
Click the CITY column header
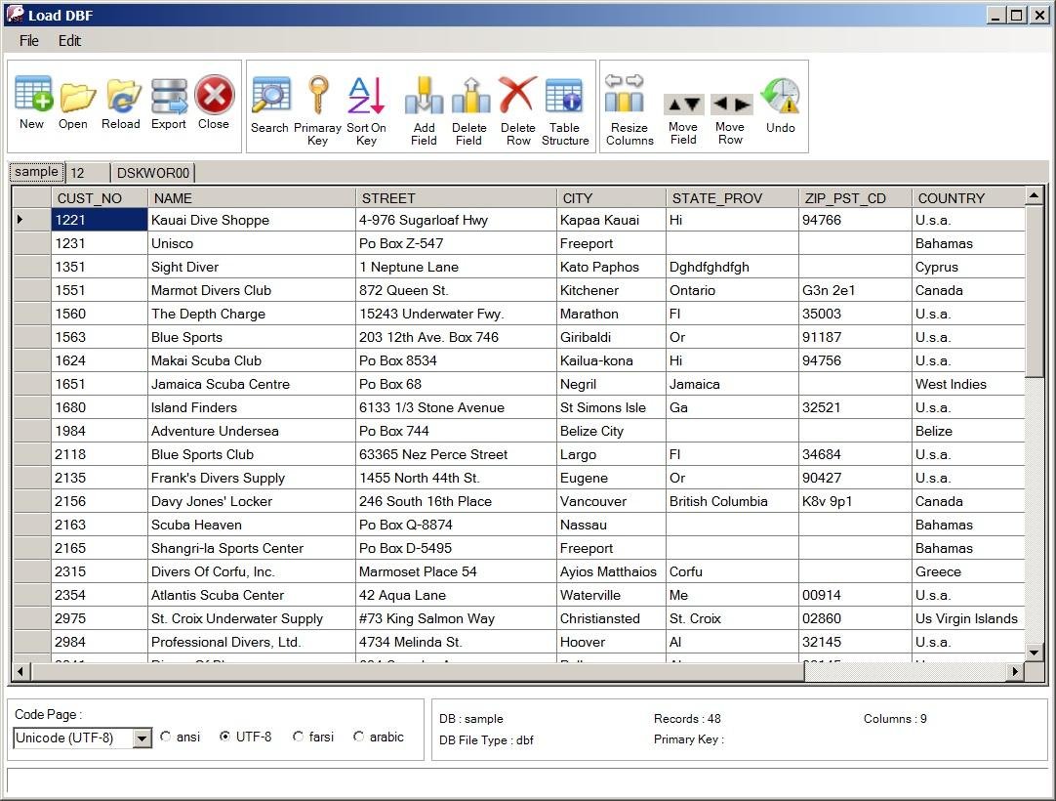(611, 198)
